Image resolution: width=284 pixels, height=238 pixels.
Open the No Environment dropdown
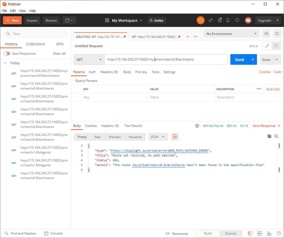pos(231,34)
